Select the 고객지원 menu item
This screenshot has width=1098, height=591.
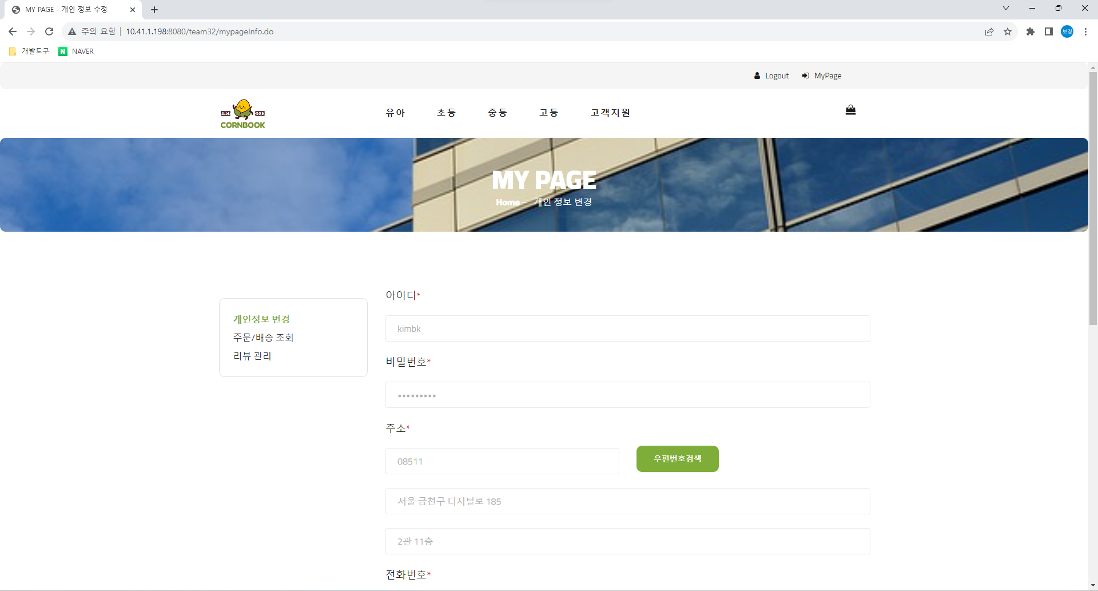pyautogui.click(x=610, y=112)
